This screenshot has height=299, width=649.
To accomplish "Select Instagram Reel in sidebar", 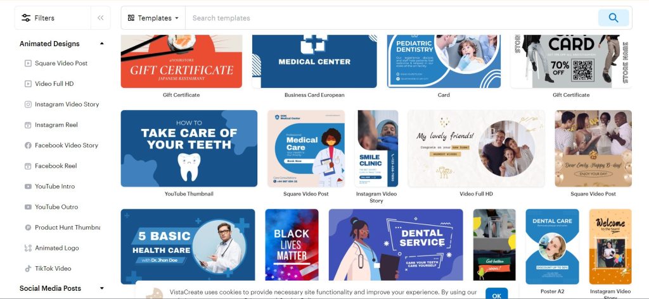I will [x=56, y=125].
